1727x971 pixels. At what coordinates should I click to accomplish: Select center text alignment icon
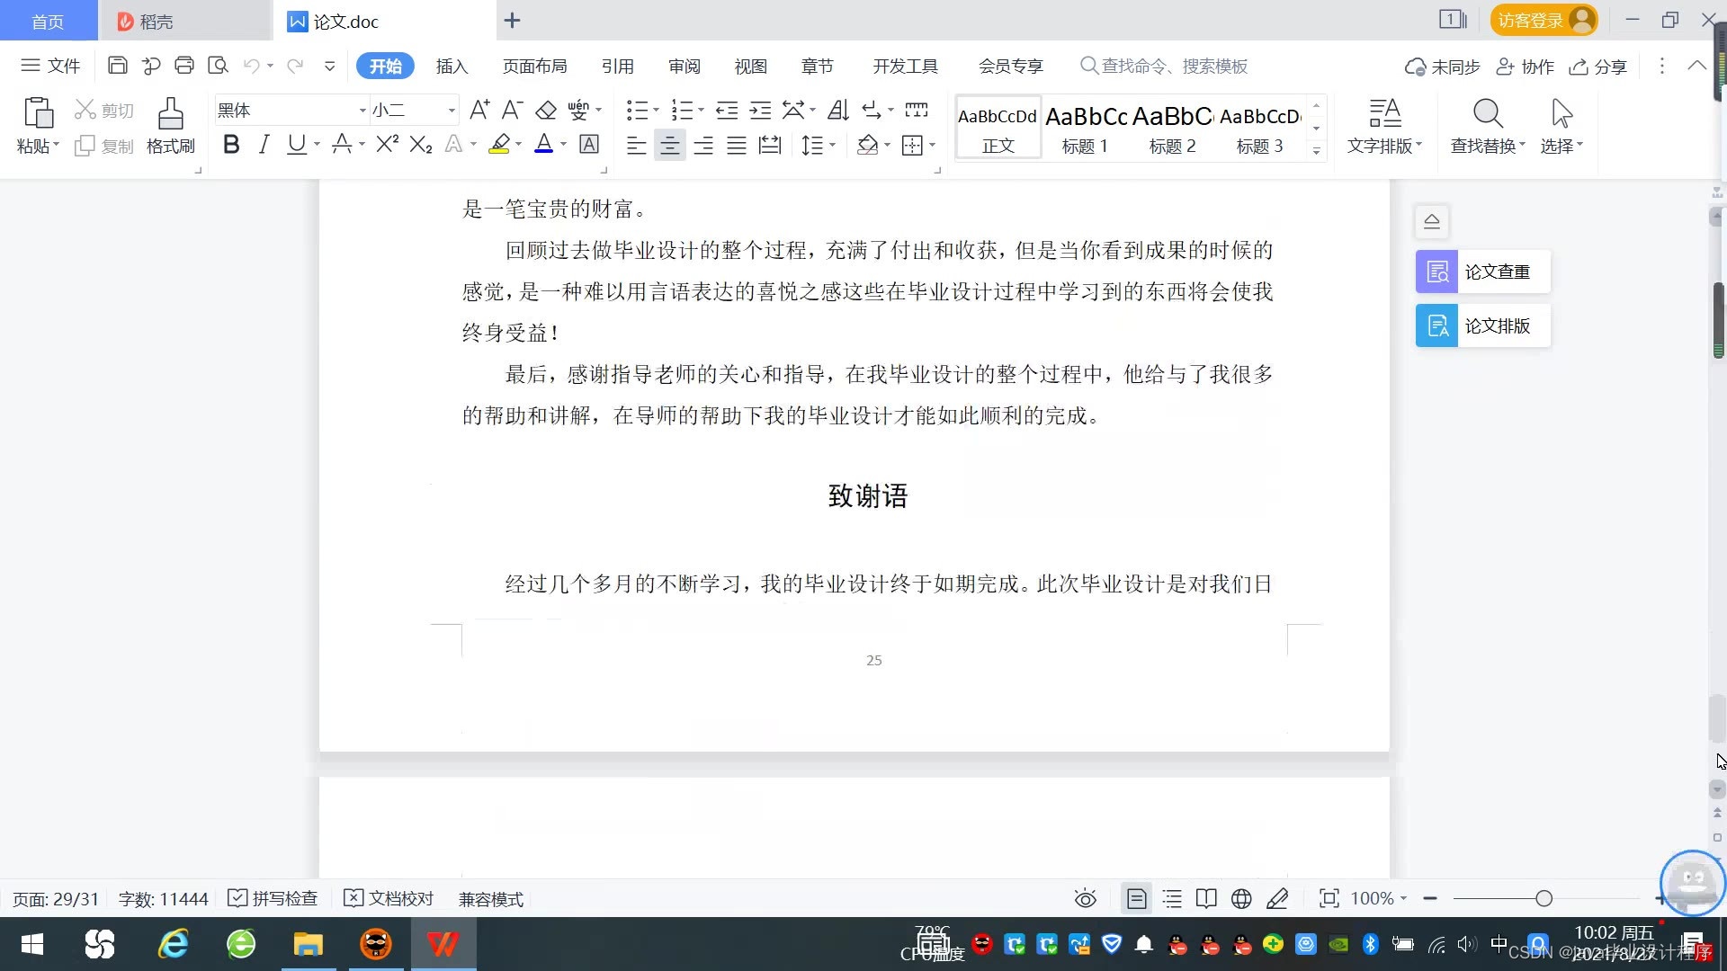pos(669,146)
